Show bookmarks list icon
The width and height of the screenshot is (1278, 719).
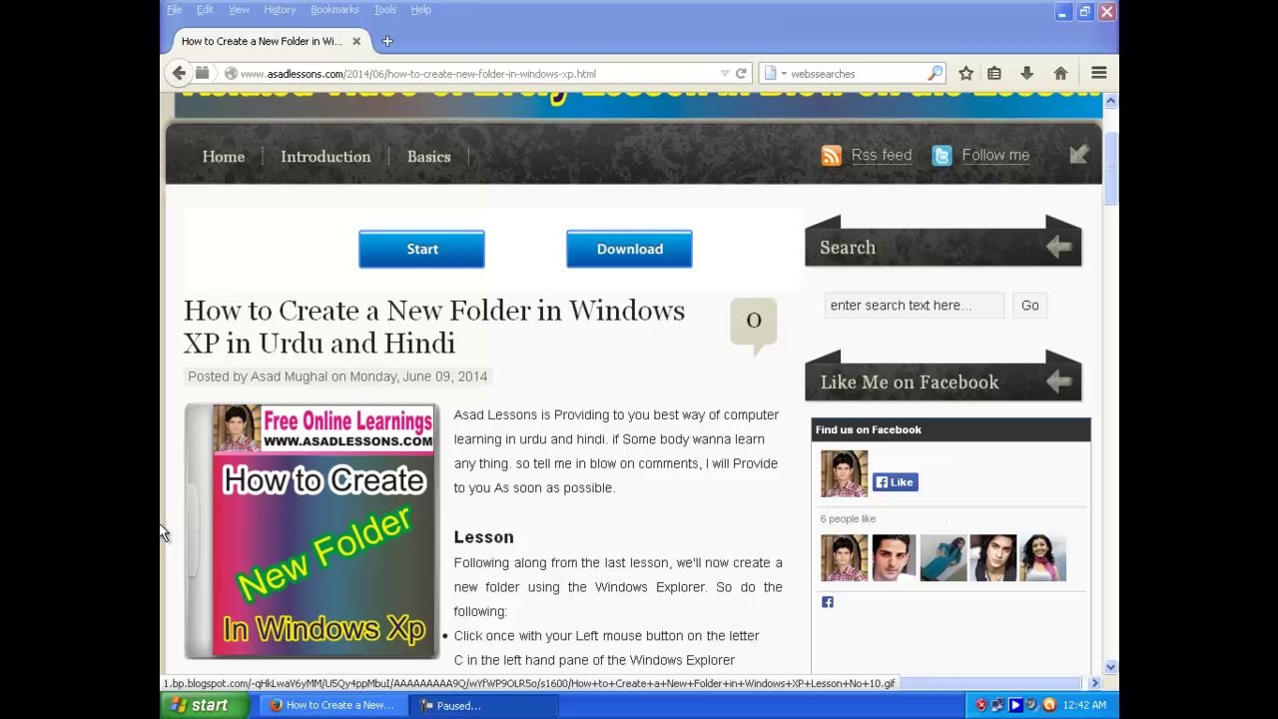(x=993, y=73)
